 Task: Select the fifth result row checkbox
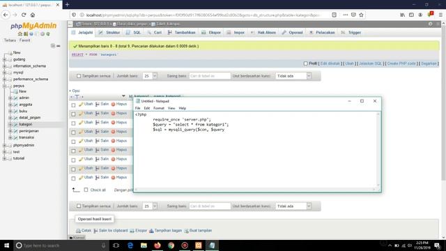[73, 142]
